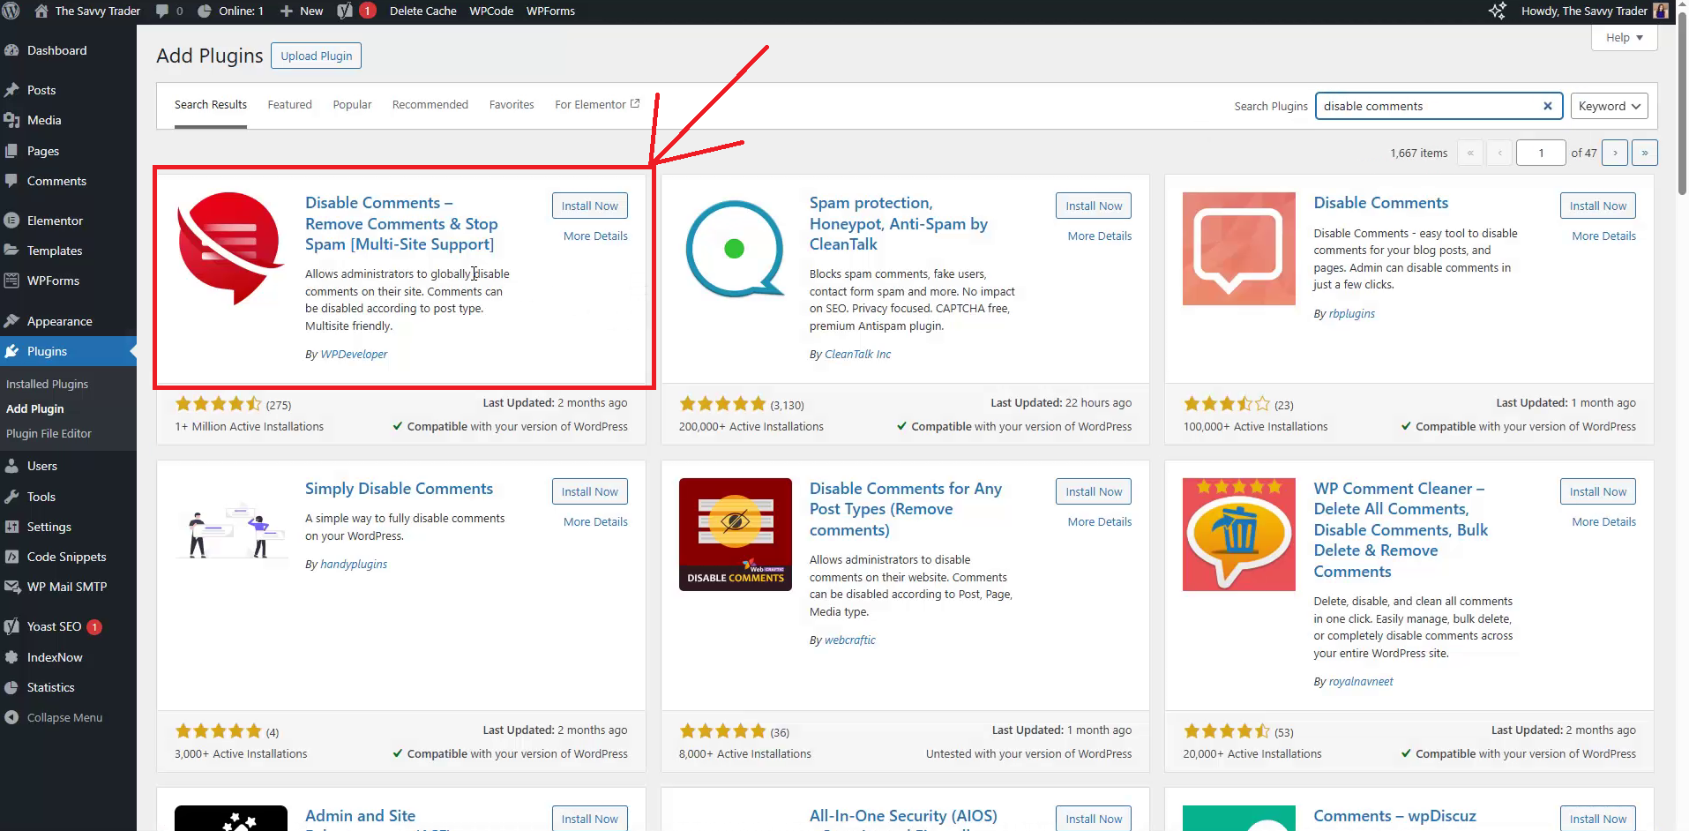Click the Upload Plugin button
Viewport: 1689px width, 831px height.
[x=316, y=56]
